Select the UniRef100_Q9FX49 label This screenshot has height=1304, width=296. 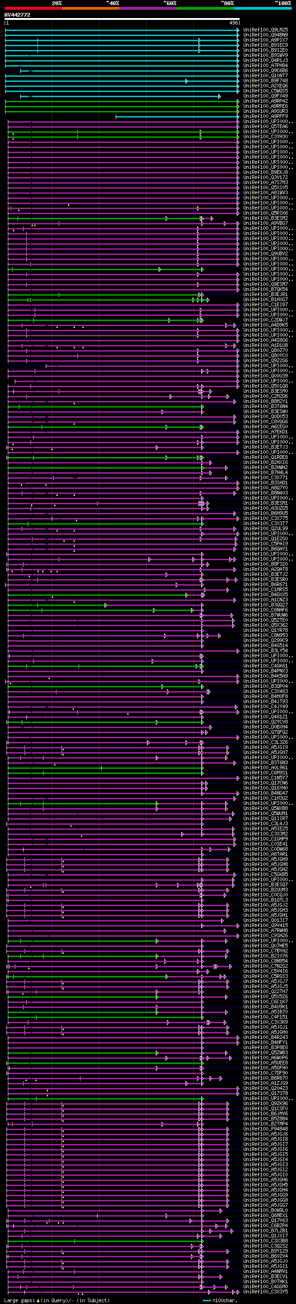265,96
